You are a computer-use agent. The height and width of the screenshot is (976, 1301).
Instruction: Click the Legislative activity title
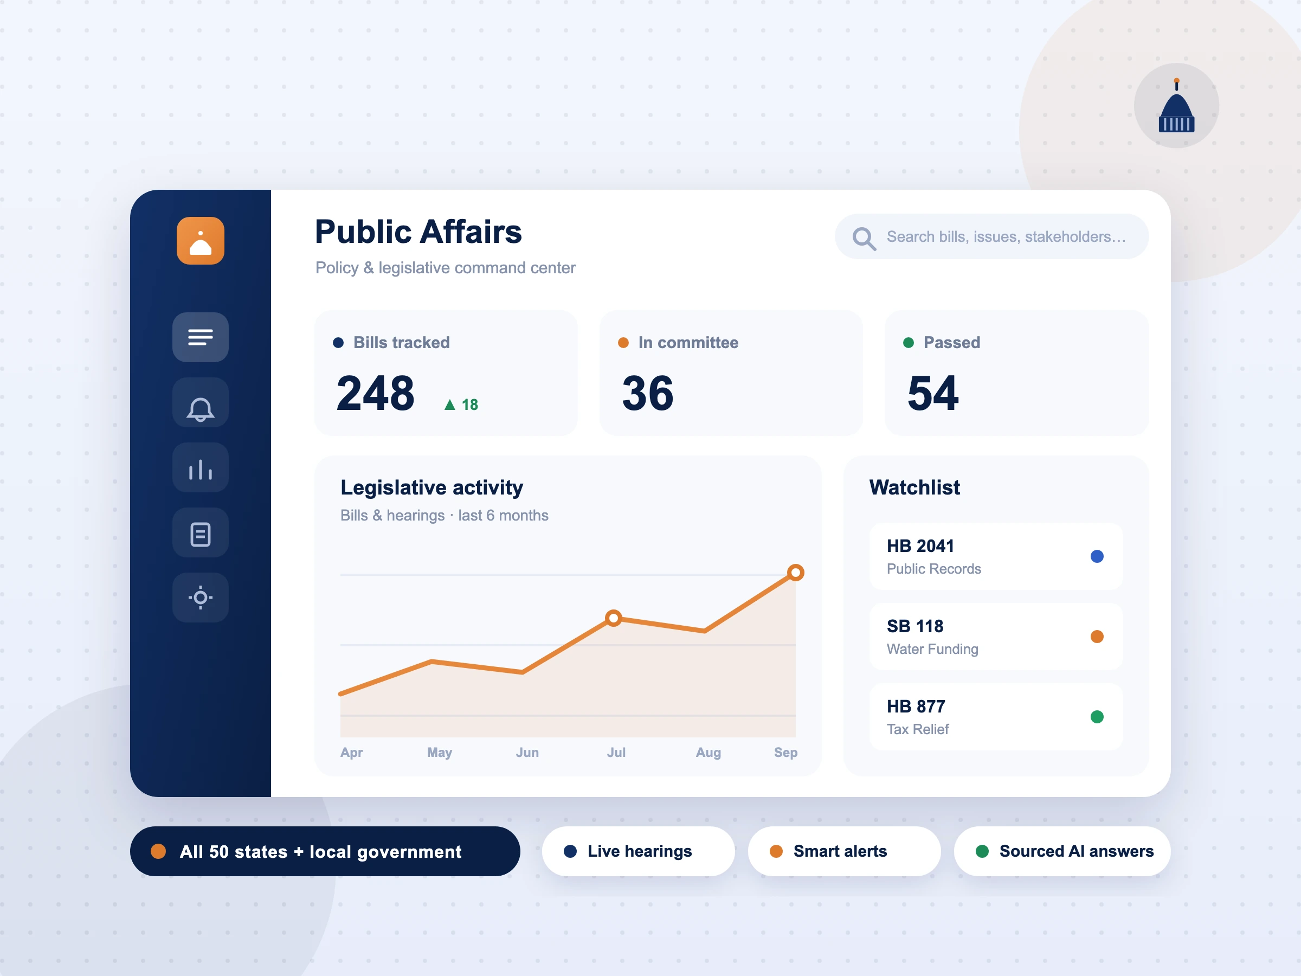(431, 487)
